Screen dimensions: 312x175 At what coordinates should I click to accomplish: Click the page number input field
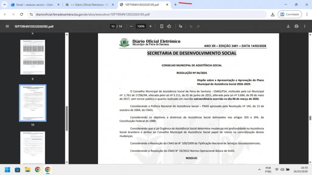[113, 26]
